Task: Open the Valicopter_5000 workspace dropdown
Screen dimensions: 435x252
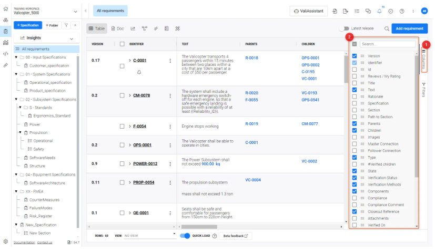Action: [75, 12]
